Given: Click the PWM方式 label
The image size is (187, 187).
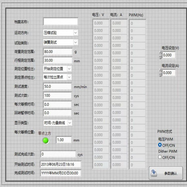Looking at the screenshot, I should [165, 132].
